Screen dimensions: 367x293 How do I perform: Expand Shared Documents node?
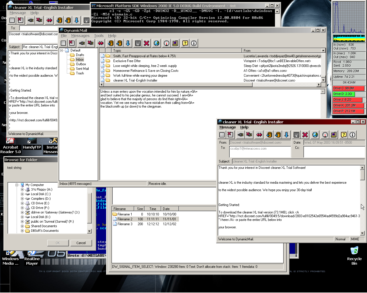(22, 226)
